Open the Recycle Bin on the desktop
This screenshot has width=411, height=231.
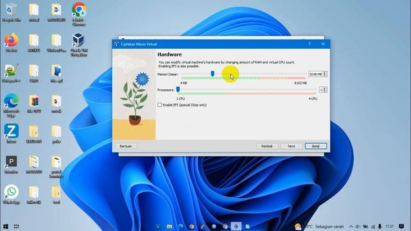click(x=11, y=12)
